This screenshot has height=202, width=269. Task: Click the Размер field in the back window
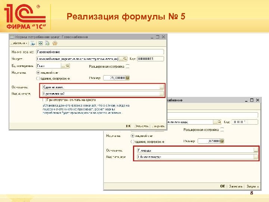click(x=208, y=141)
